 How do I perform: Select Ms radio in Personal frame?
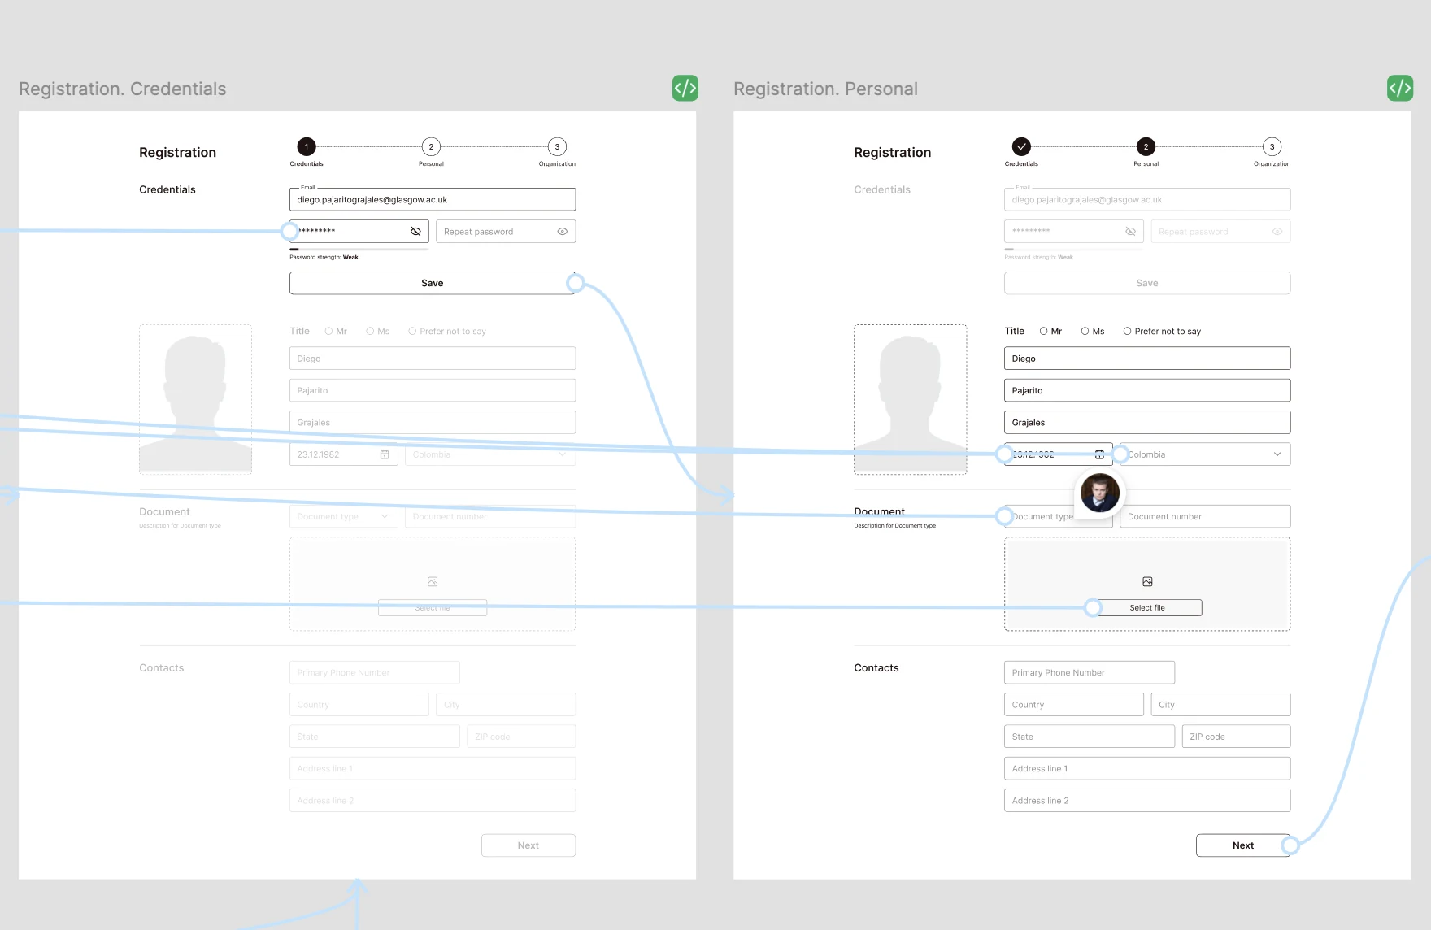[x=1085, y=331]
